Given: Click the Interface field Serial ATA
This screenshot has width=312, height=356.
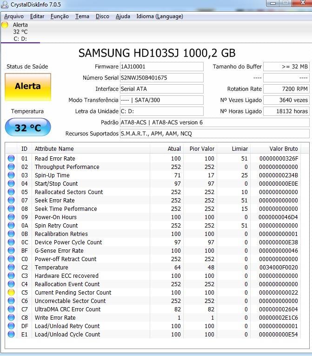Looking at the screenshot, I should pos(161,89).
